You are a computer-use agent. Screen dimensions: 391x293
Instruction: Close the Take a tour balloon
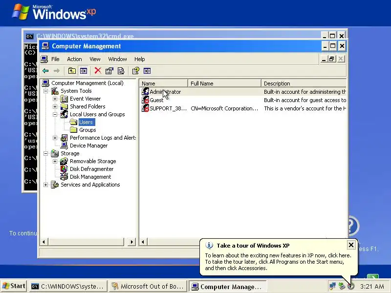tap(351, 245)
